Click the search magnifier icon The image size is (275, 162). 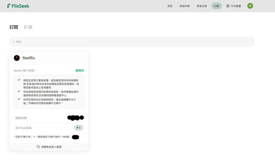pos(13,42)
